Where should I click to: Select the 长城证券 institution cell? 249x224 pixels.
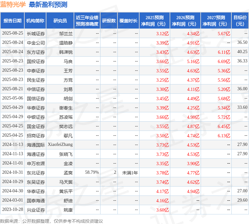coord(36,34)
